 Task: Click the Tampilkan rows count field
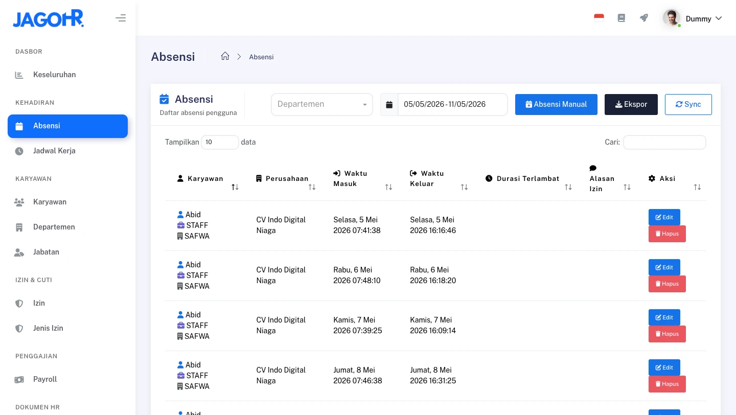(x=220, y=142)
